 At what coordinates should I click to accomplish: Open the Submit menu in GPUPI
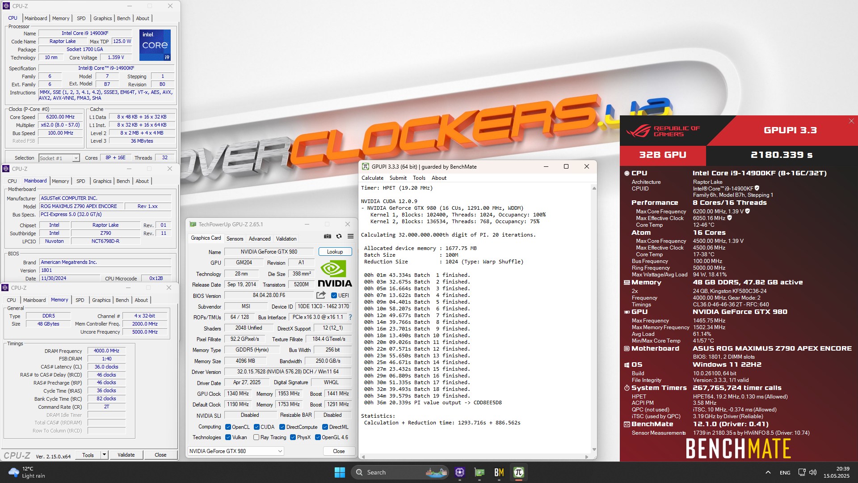point(398,178)
